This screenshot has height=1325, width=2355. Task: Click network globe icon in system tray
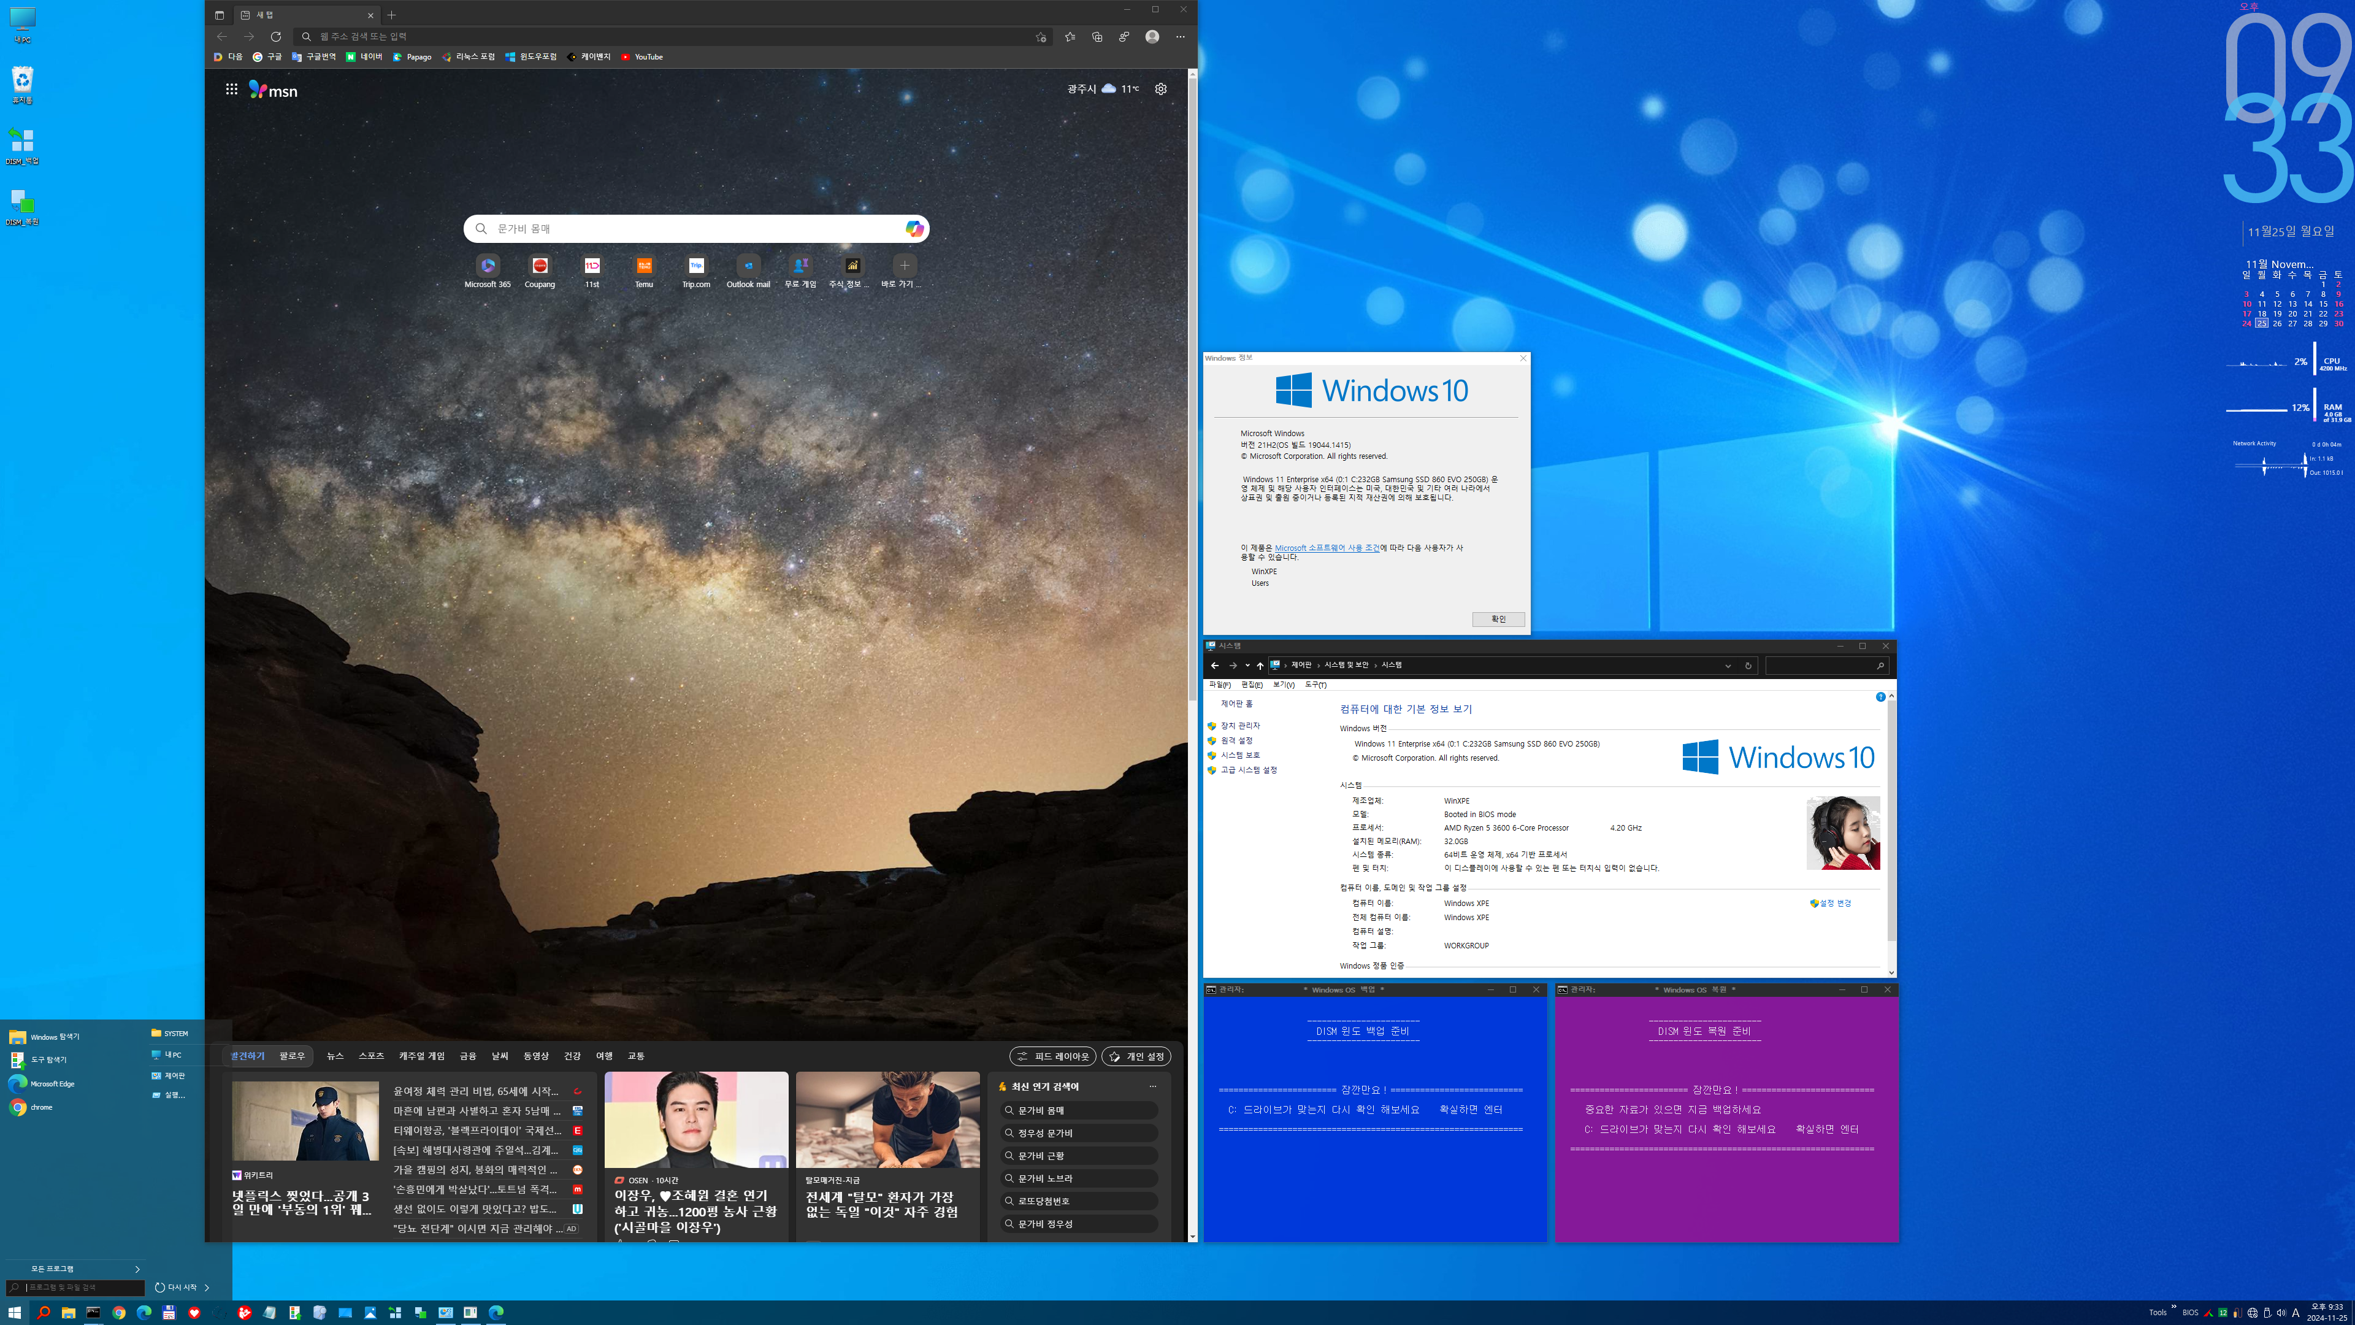click(2252, 1312)
